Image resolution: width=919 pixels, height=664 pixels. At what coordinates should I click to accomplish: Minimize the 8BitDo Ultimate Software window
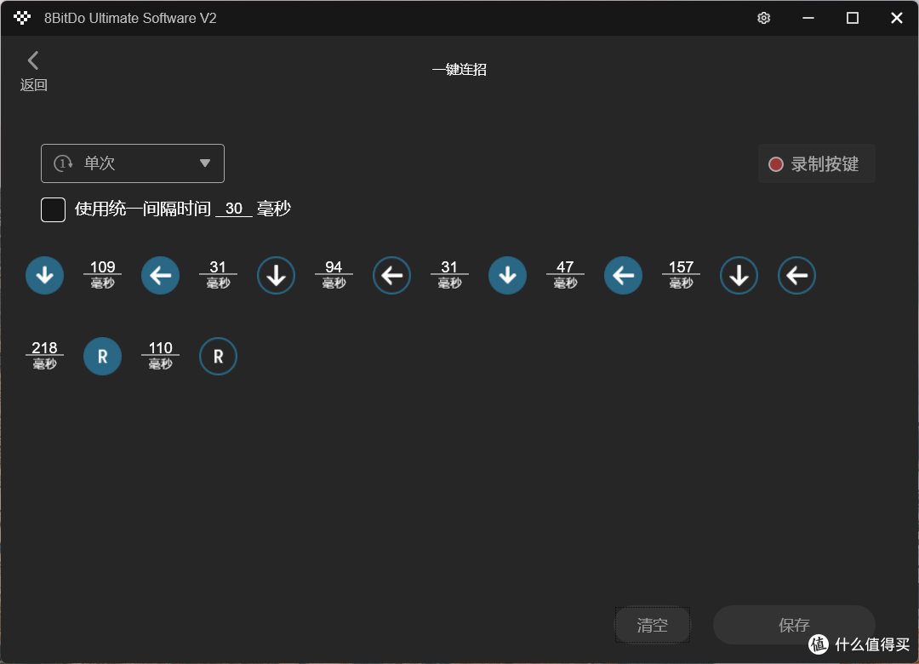pyautogui.click(x=808, y=18)
